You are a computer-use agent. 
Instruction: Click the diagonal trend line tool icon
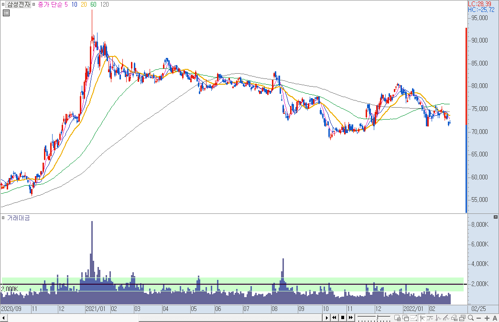tap(446, 318)
